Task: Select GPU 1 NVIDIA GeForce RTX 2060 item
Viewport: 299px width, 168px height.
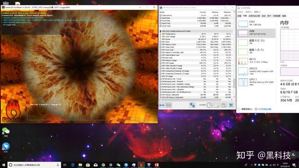Action: [256, 82]
